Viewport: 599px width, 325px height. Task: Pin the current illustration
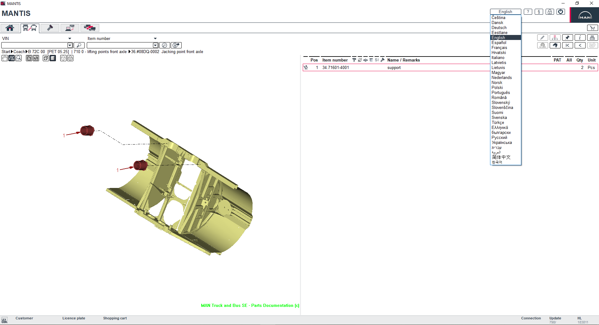pos(567,37)
